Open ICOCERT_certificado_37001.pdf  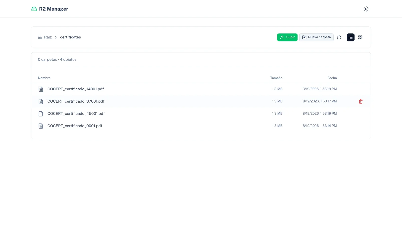[75, 101]
